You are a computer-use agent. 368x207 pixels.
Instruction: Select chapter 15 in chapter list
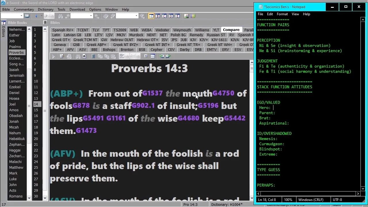click(x=36, y=110)
